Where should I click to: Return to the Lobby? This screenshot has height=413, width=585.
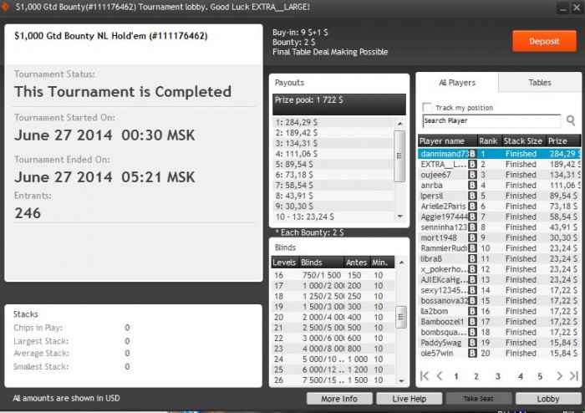pyautogui.click(x=548, y=399)
